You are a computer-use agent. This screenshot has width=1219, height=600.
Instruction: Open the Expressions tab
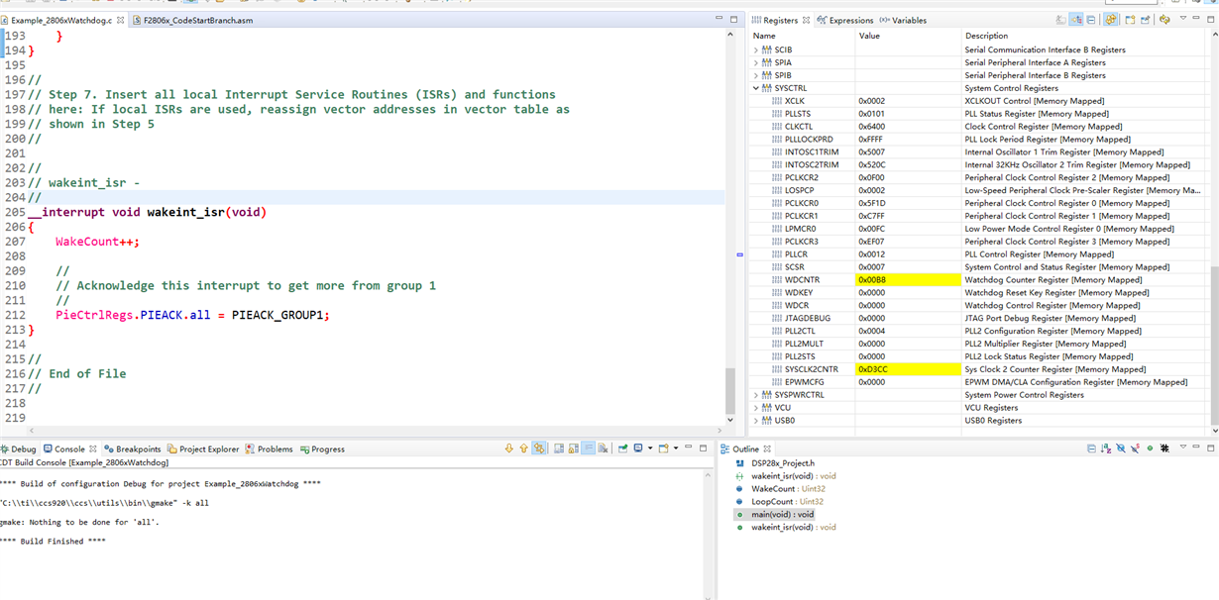point(850,20)
